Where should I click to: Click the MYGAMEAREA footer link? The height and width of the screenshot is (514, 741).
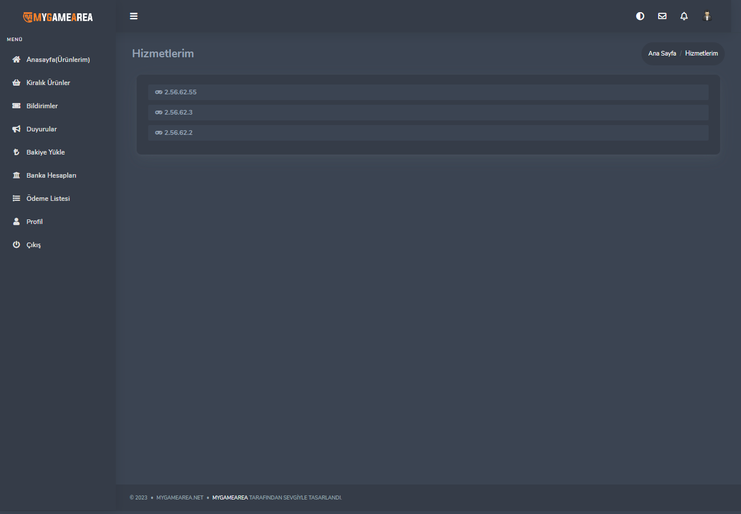(230, 498)
